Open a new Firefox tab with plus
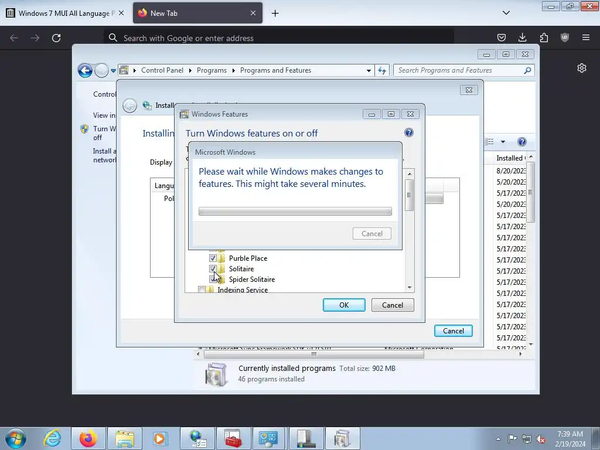600x450 pixels. coord(275,13)
